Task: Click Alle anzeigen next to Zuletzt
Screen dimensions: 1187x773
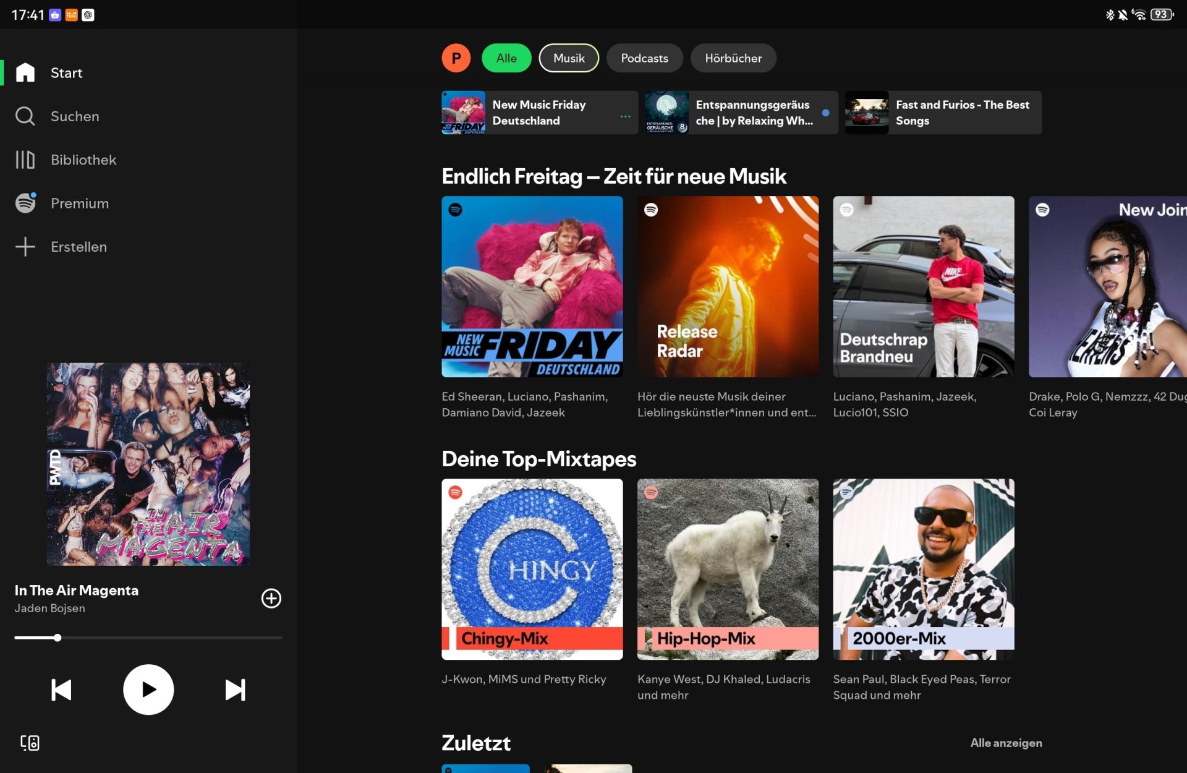Action: click(1006, 743)
